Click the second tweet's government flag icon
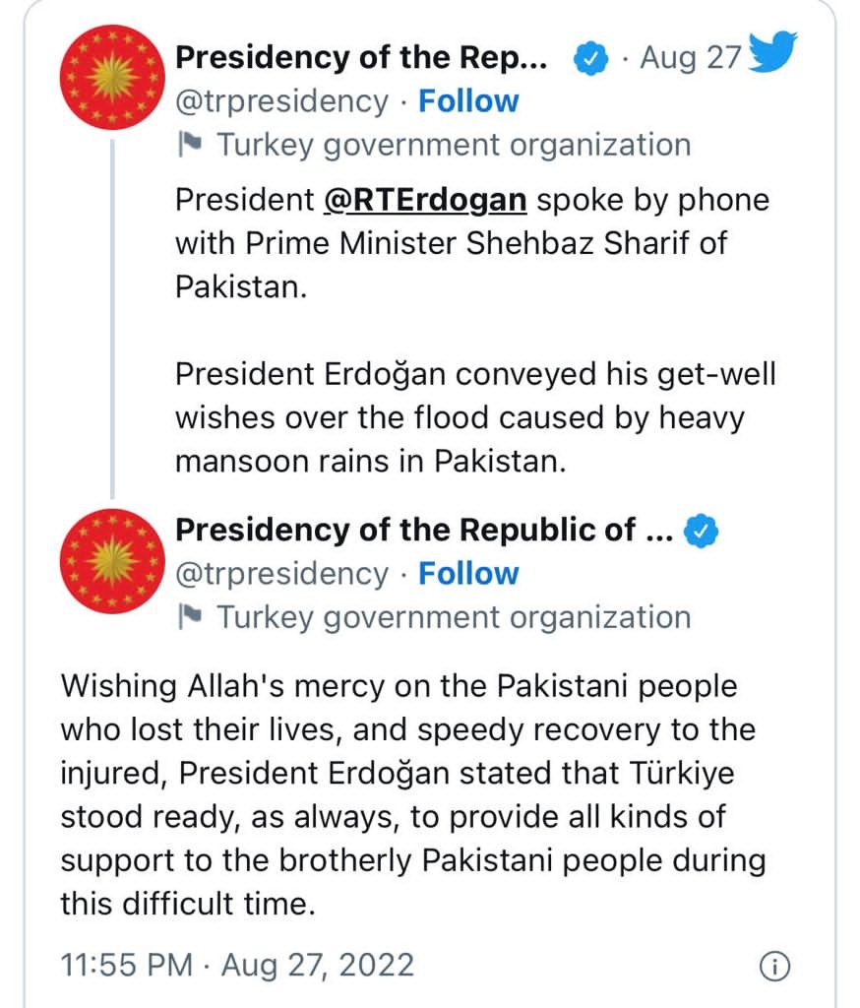Viewport: 860px width, 1008px height. pyautogui.click(x=190, y=617)
